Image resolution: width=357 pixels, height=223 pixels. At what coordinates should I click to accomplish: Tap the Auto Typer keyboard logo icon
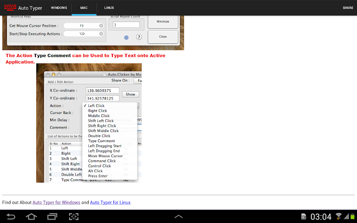10,8
